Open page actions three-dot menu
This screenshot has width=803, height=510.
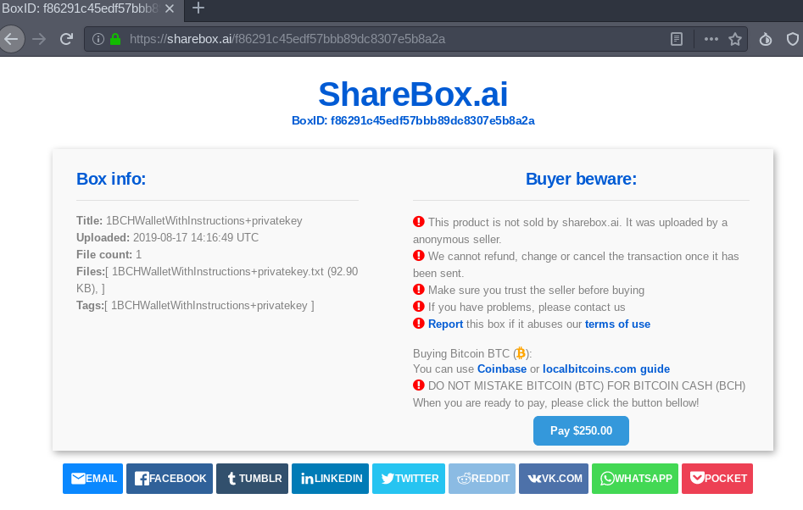[711, 39]
